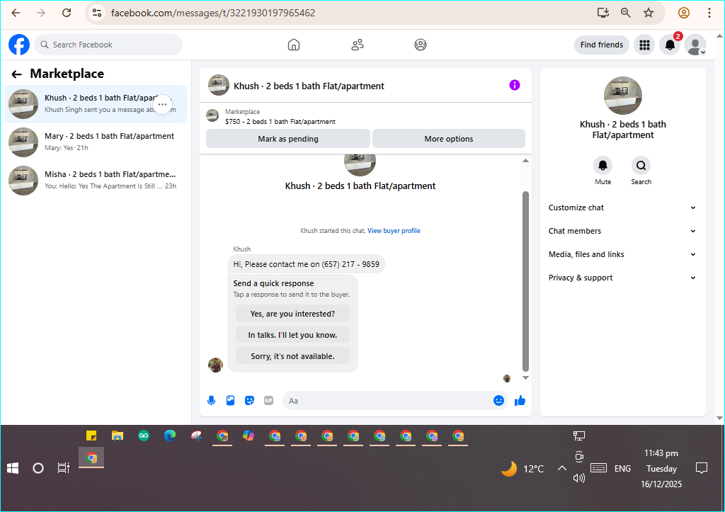This screenshot has height=512, width=725.
Task: Open the browser profile icon
Action: click(x=684, y=13)
